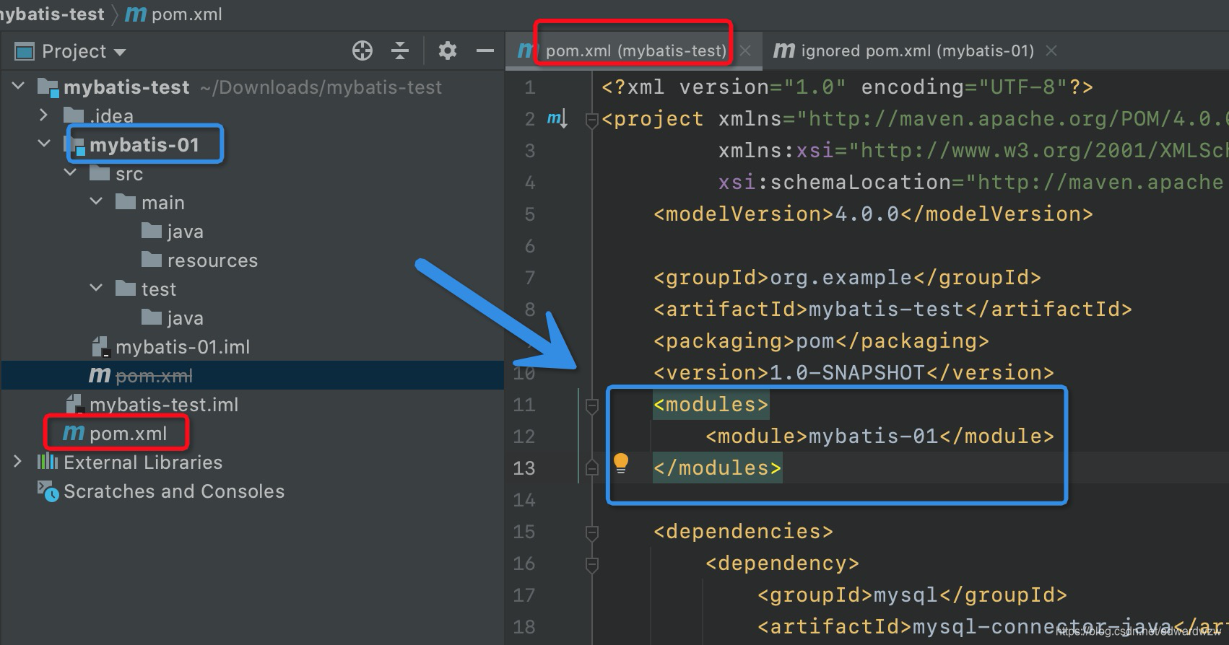1229x645 pixels.
Task: Select mybatis-01.iml file
Action: point(183,347)
